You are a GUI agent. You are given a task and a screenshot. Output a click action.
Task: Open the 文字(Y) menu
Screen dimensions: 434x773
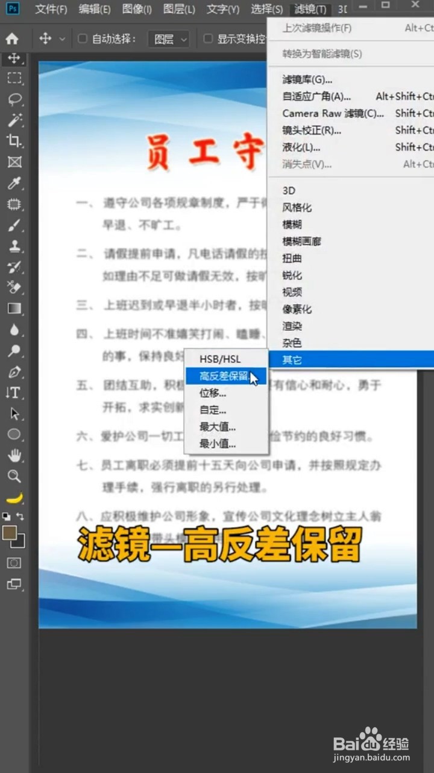pyautogui.click(x=223, y=9)
